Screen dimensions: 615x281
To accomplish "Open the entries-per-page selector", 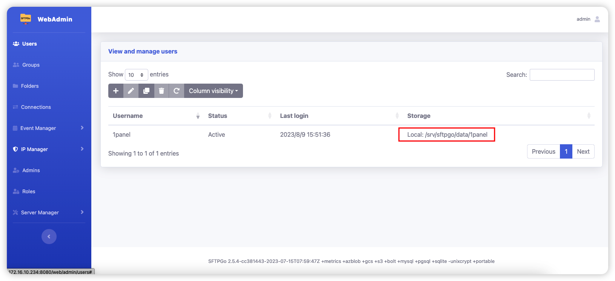I will click(136, 75).
